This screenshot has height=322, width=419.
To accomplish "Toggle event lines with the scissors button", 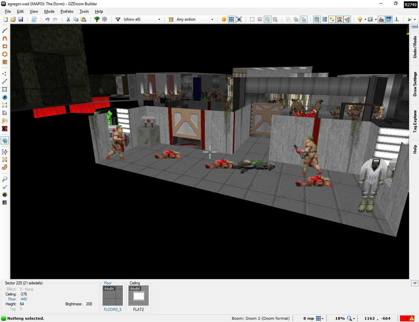I will click(339, 19).
